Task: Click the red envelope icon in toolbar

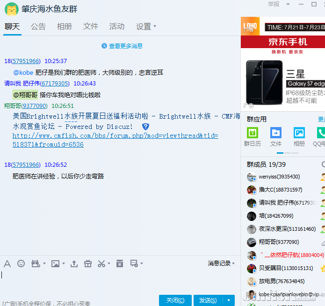Action: pos(120,263)
